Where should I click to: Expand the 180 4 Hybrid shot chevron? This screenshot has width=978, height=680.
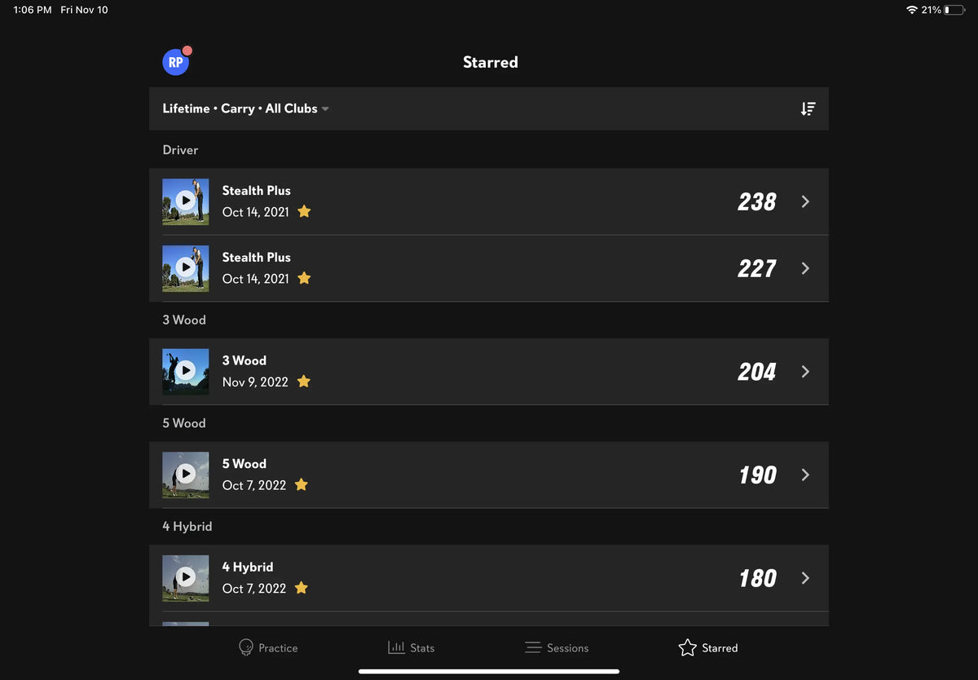click(805, 578)
